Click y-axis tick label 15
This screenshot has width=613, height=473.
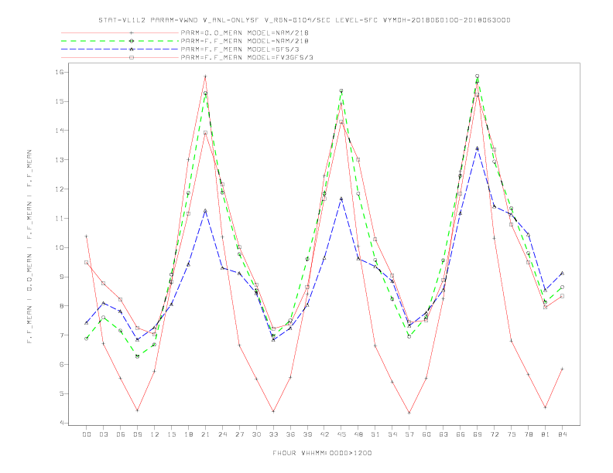click(61, 101)
